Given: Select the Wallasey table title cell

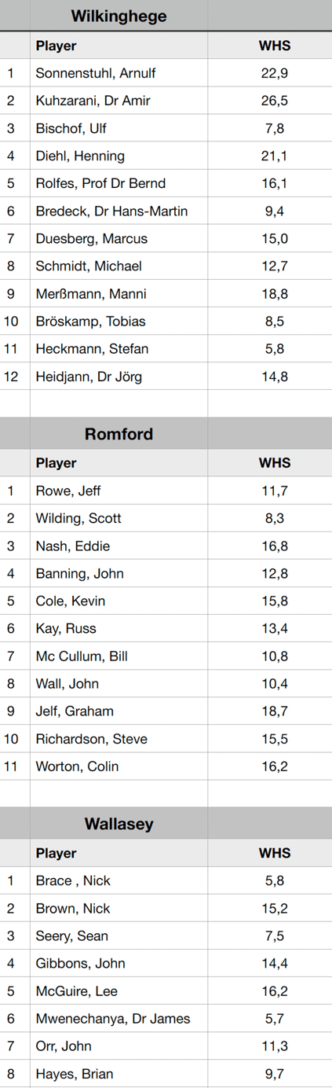Looking at the screenshot, I should point(119,824).
